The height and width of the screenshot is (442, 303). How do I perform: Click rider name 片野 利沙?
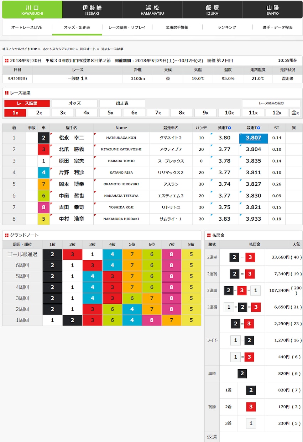coord(72,173)
